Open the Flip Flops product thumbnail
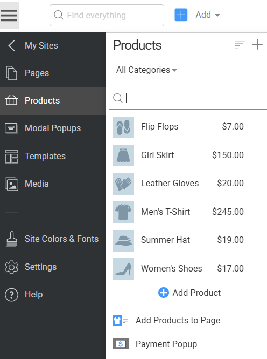This screenshot has width=267, height=359. [x=123, y=127]
